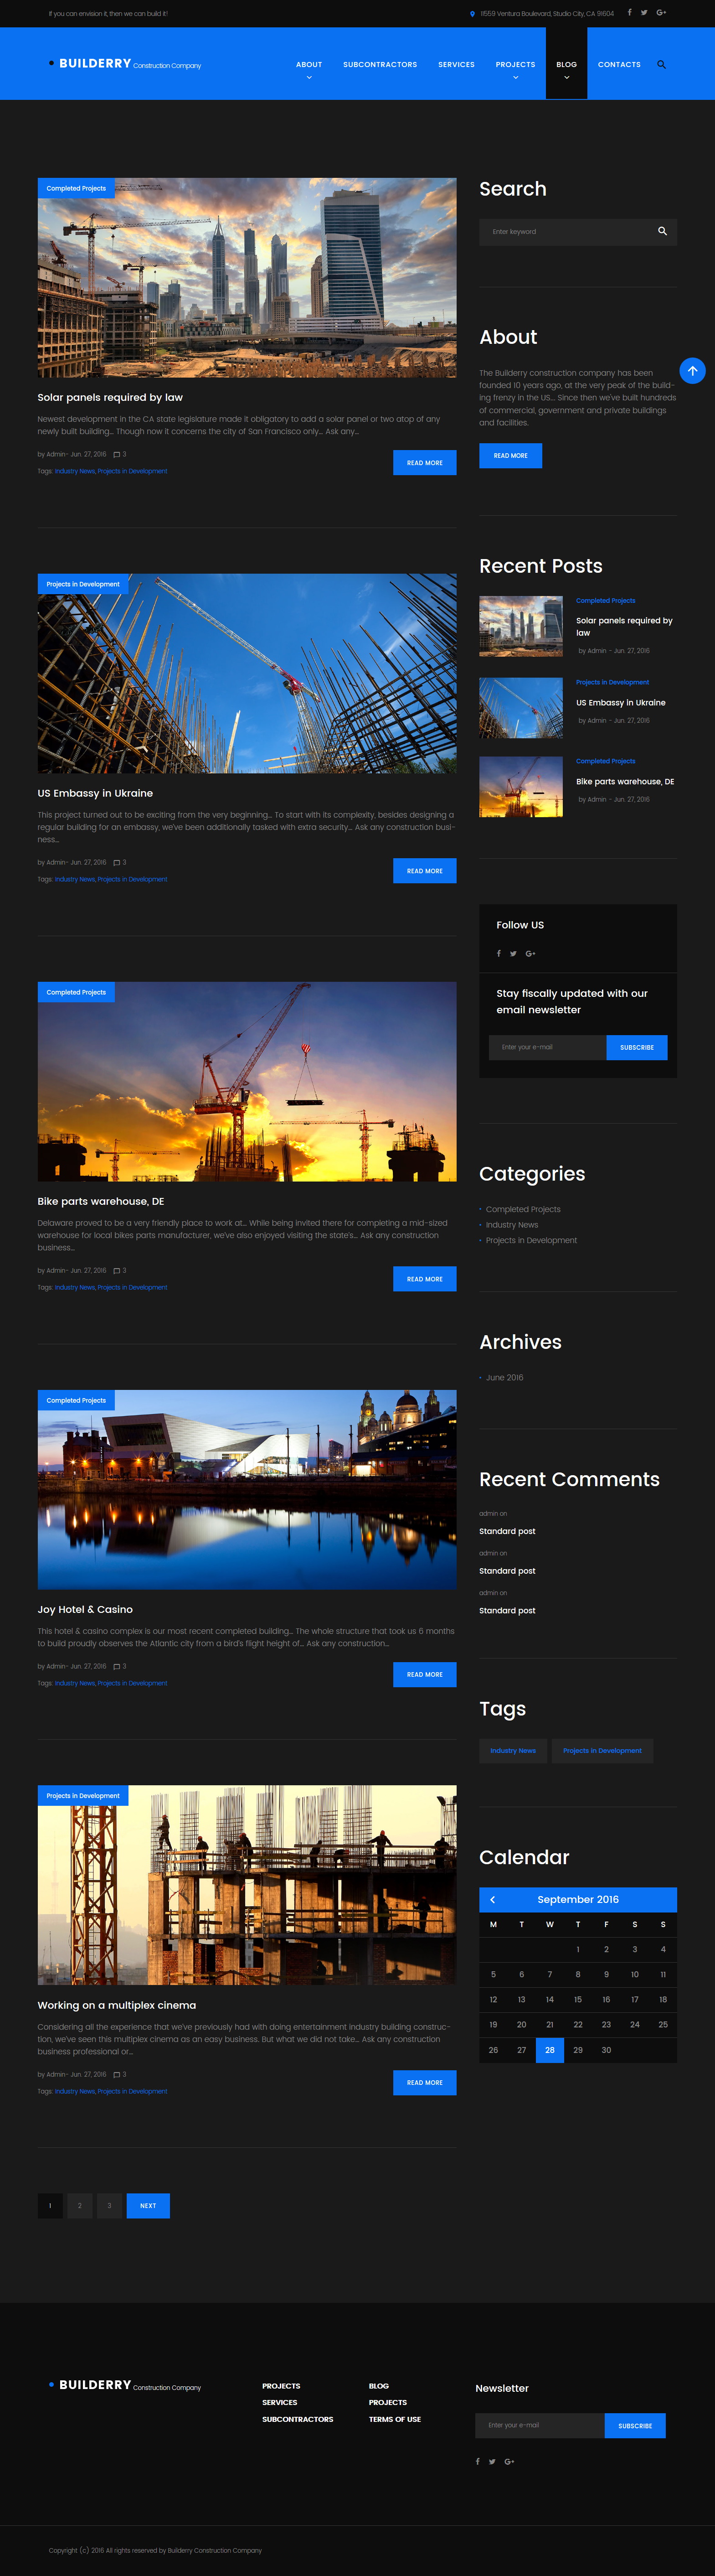Click the scroll-to-top arrow button
715x2576 pixels.
(692, 371)
